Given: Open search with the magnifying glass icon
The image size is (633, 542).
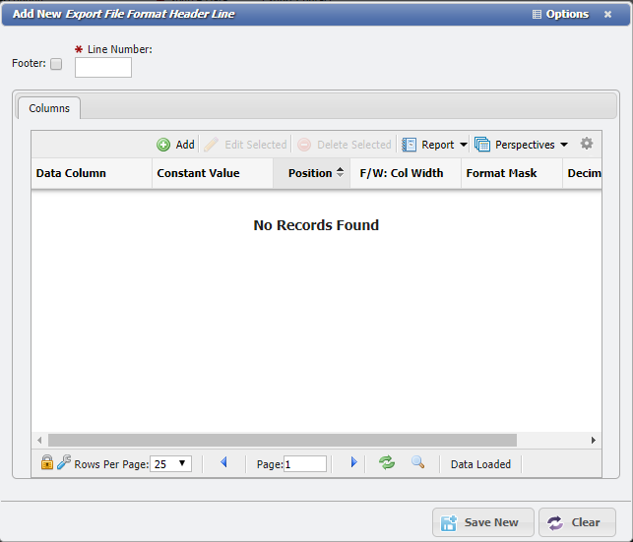Looking at the screenshot, I should tap(417, 462).
